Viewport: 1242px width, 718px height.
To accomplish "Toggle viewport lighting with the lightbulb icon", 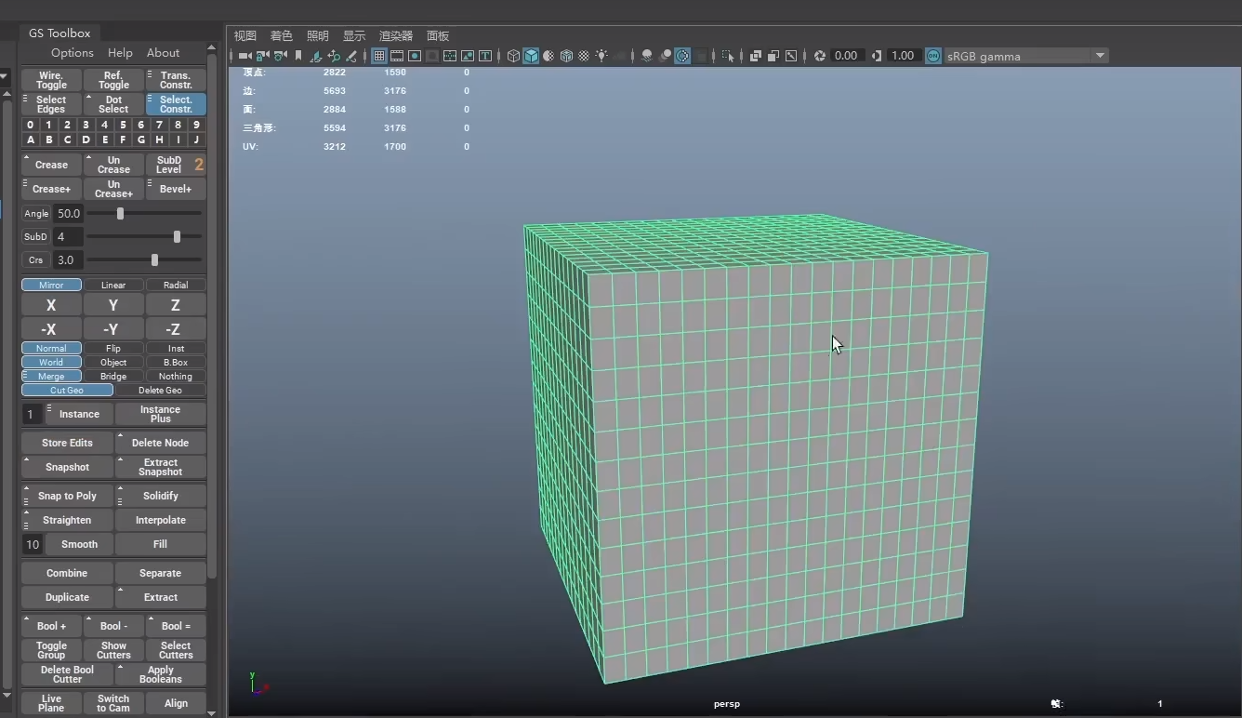I will 602,56.
